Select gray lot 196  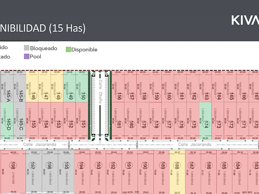pos(50,172)
